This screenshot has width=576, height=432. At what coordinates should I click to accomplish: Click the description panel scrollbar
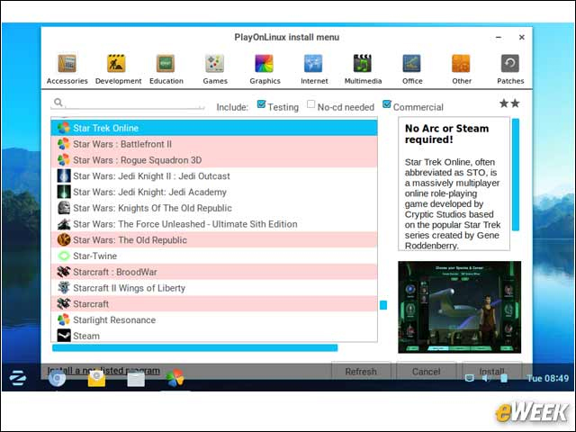point(516,175)
